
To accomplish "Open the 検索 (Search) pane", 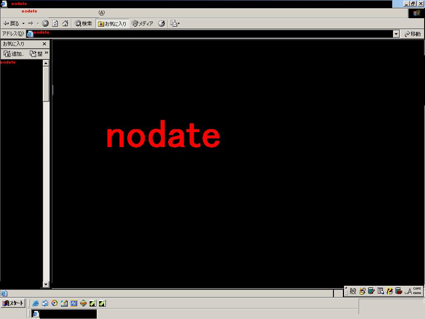I will pos(83,24).
